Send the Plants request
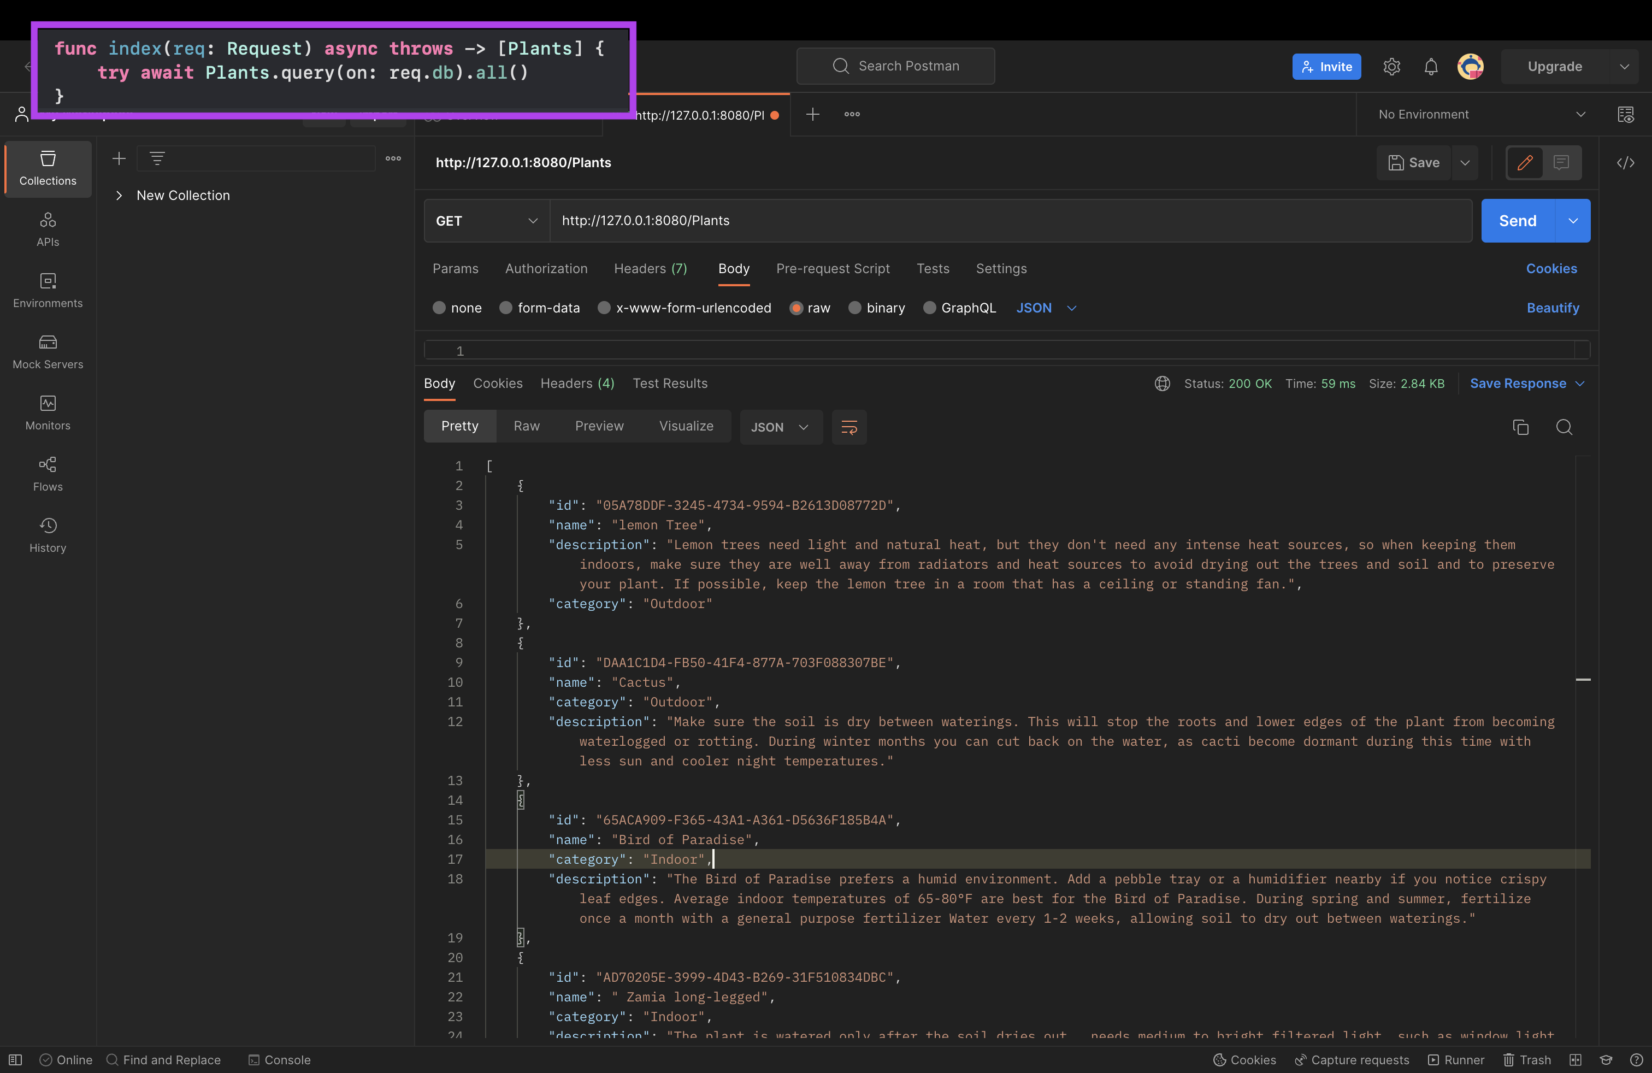This screenshot has width=1652, height=1073. click(x=1518, y=221)
